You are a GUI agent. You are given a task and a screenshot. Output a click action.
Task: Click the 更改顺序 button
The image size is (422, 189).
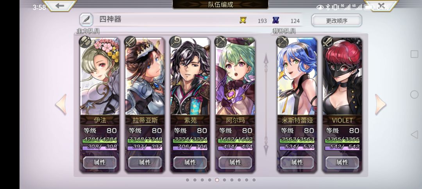click(337, 21)
